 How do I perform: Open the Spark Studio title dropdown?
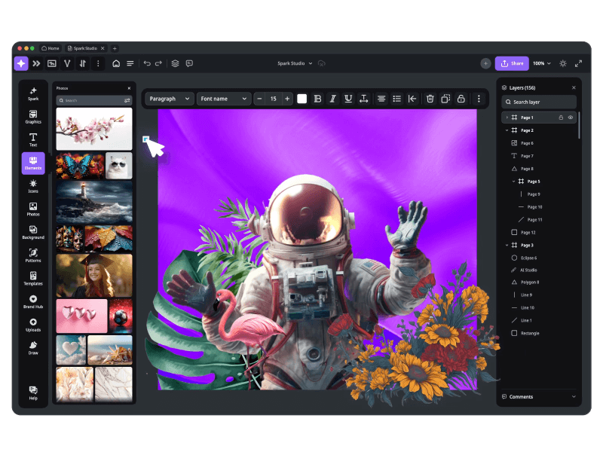click(x=295, y=63)
